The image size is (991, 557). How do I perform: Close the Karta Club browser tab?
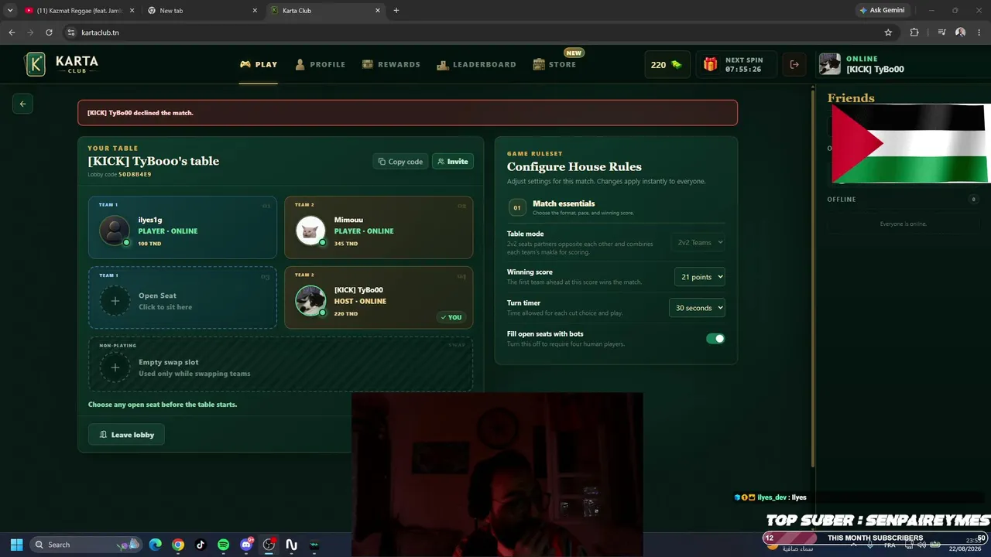click(378, 11)
